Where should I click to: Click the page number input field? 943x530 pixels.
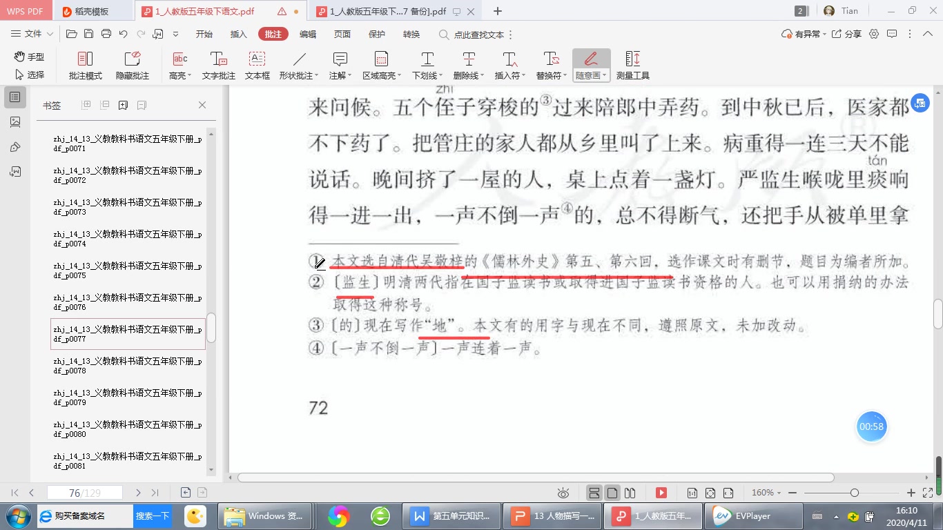[85, 493]
